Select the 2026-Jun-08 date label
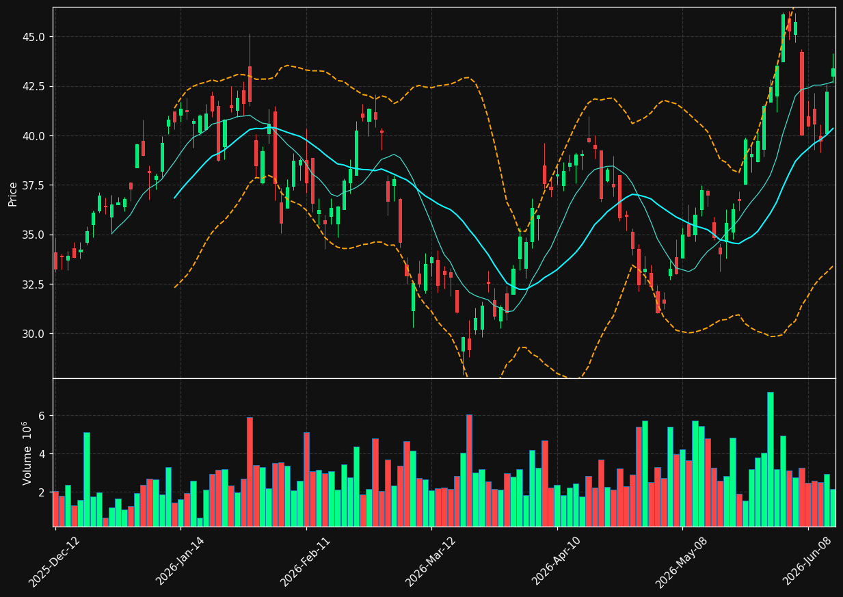The height and width of the screenshot is (597, 843). (807, 561)
